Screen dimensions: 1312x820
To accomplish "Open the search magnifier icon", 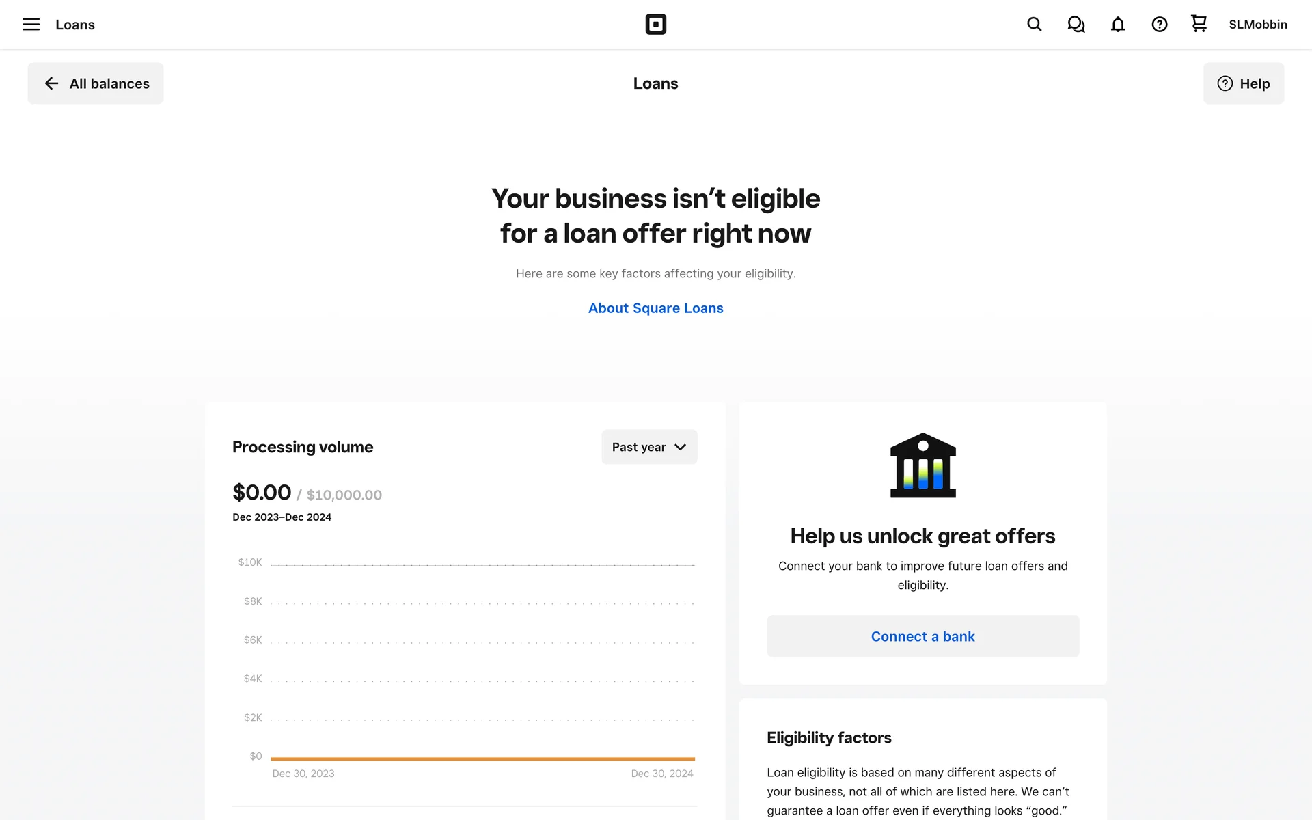I will coord(1034,25).
